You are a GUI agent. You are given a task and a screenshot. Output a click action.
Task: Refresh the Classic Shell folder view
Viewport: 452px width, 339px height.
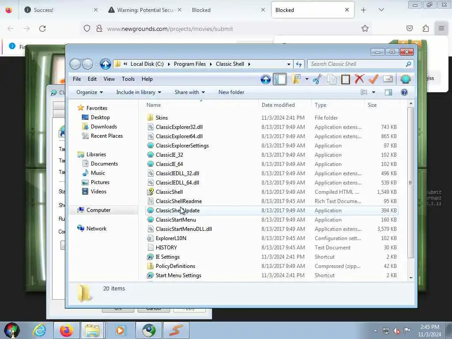299,64
